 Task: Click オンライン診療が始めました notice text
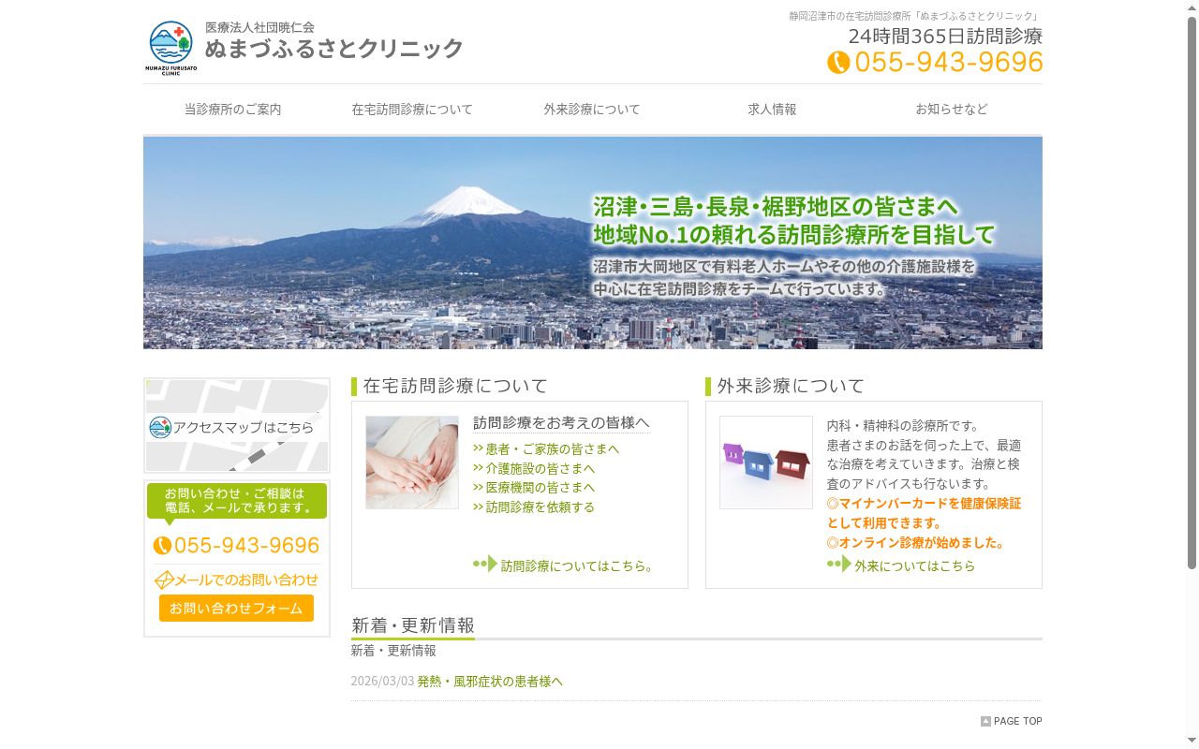tap(915, 543)
